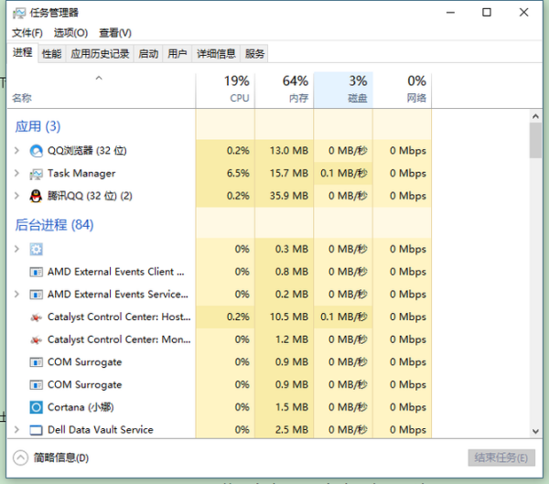Click the Cortana (小娜) circle icon
The width and height of the screenshot is (549, 484).
37,407
